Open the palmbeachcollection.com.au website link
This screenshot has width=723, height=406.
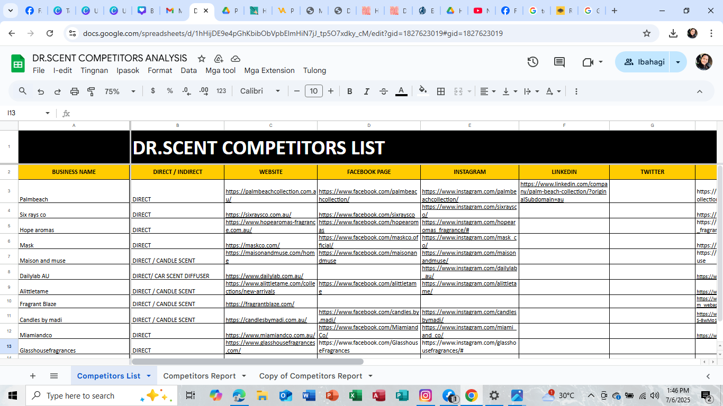(x=270, y=195)
